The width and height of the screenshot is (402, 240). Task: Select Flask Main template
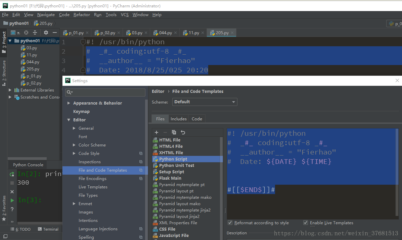point(170,178)
